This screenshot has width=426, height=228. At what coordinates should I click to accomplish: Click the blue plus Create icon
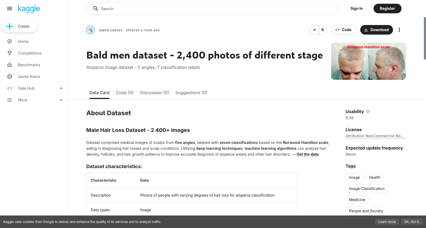coord(10,26)
